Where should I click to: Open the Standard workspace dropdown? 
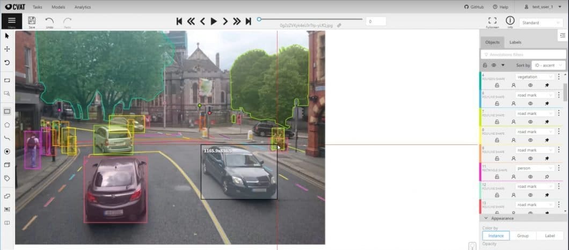click(541, 23)
